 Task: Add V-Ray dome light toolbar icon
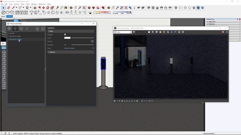[x=53, y=12]
